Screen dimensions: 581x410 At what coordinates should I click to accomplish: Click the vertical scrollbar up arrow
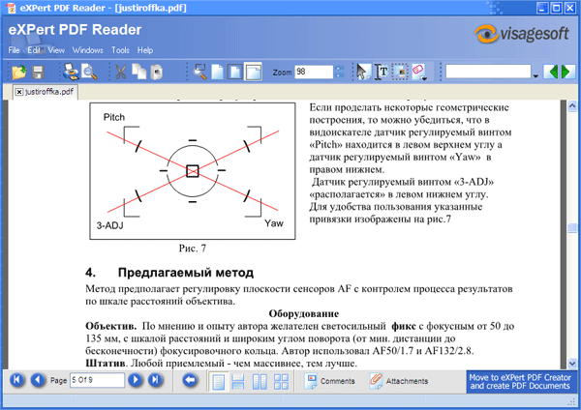[572, 106]
